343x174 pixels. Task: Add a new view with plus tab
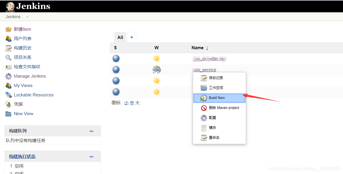132,37
